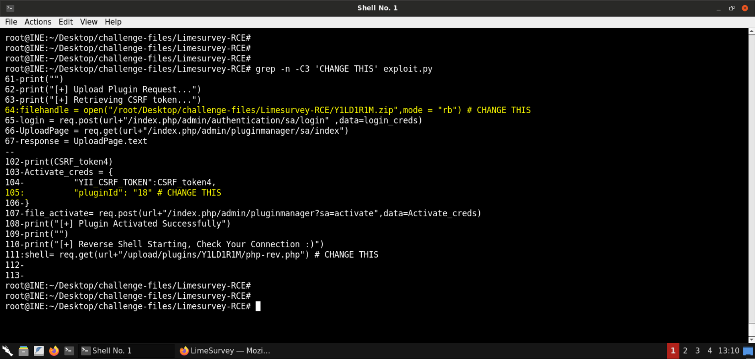Click the terminal glyph on the Shell No. 1 taskbar button
755x359 pixels.
[86, 350]
